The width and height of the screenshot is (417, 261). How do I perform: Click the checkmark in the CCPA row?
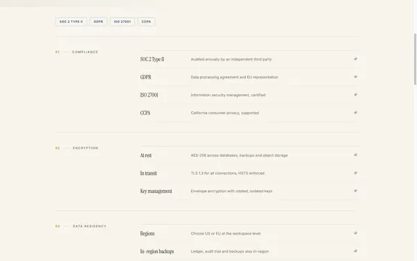click(356, 112)
